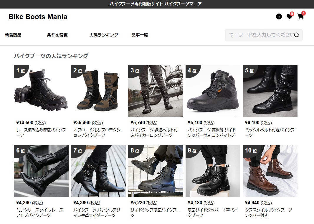Open rank 1 lace-up thick-sole boots image
This screenshot has height=224, width=314.
click(41, 91)
